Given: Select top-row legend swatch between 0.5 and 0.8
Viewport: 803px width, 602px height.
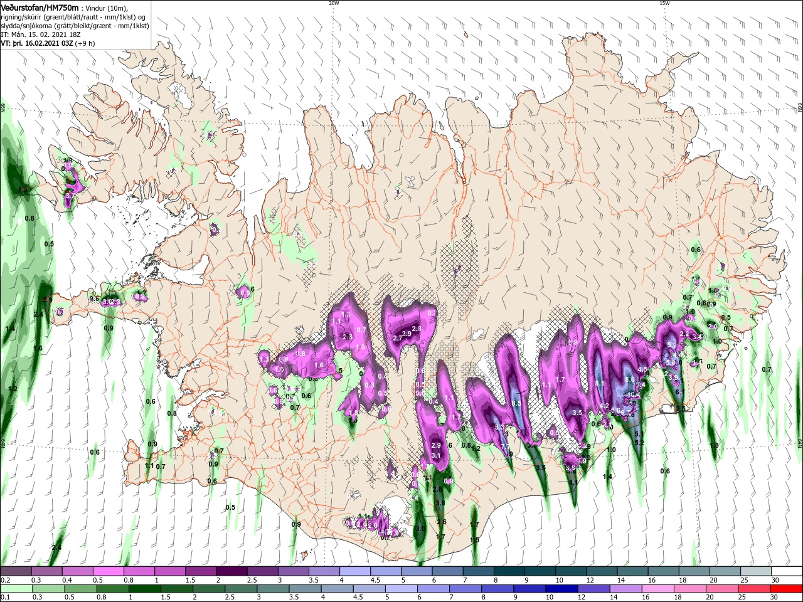Looking at the screenshot, I should tap(108, 571).
